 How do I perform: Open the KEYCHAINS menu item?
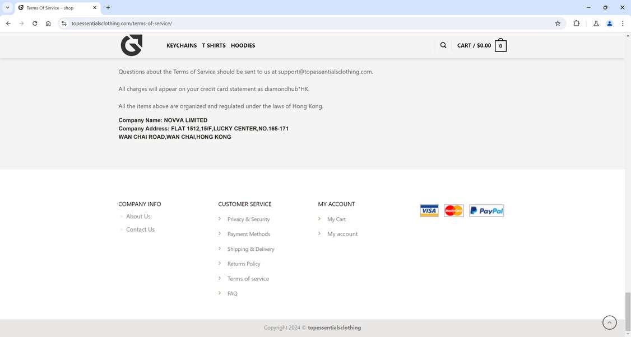(x=182, y=45)
